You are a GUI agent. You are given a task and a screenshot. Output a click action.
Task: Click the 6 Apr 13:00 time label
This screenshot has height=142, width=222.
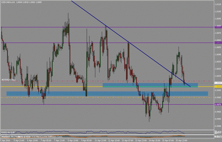(32, 141)
